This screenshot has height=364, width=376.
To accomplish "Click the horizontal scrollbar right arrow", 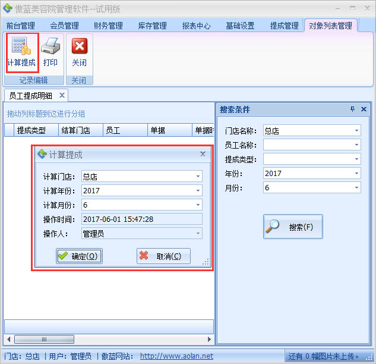I will [209, 339].
